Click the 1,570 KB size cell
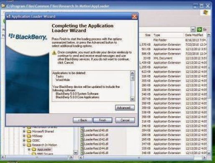This screenshot has height=163, width=215. click(x=145, y=45)
